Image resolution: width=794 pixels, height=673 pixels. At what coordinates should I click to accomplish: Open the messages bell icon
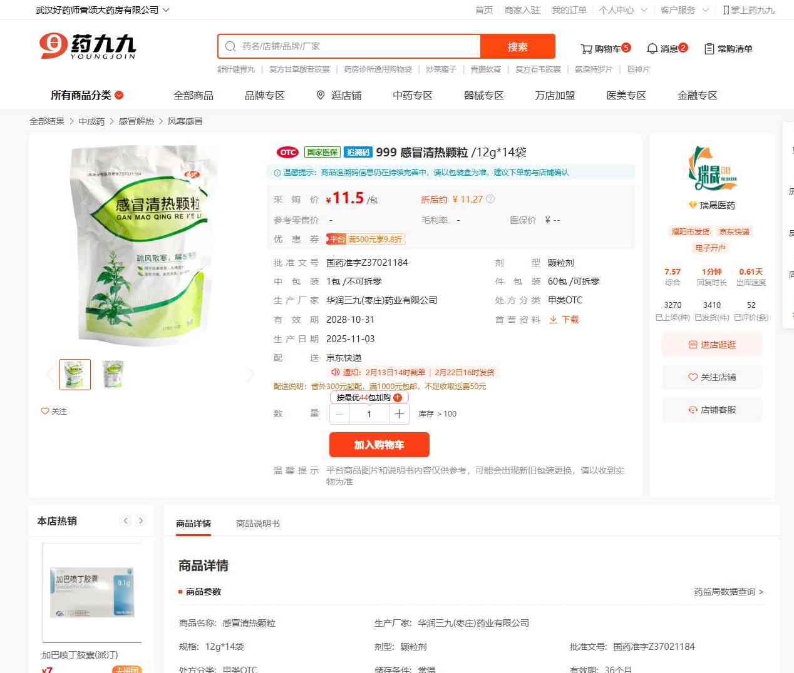pyautogui.click(x=652, y=49)
